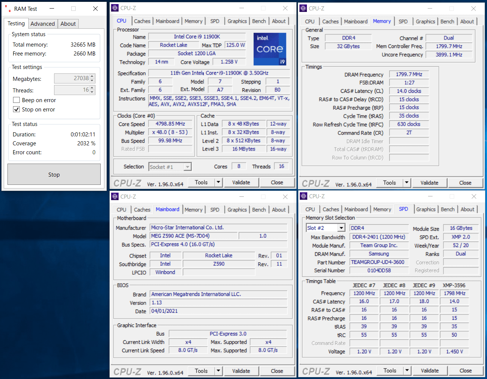
Task: Open Graphics tab in Memory window
Action: pos(425,22)
